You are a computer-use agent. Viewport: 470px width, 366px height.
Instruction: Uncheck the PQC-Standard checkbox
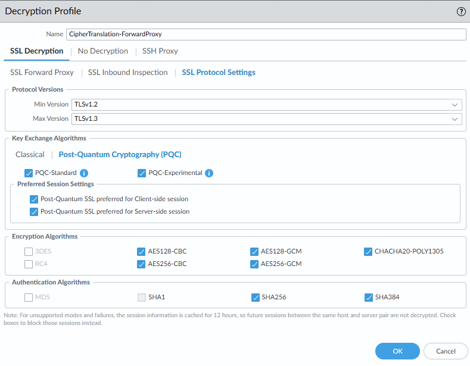pos(29,173)
